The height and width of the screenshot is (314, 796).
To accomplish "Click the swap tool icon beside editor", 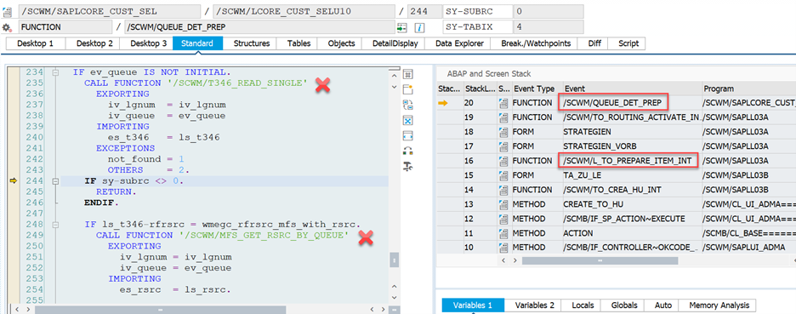I will coord(407,106).
